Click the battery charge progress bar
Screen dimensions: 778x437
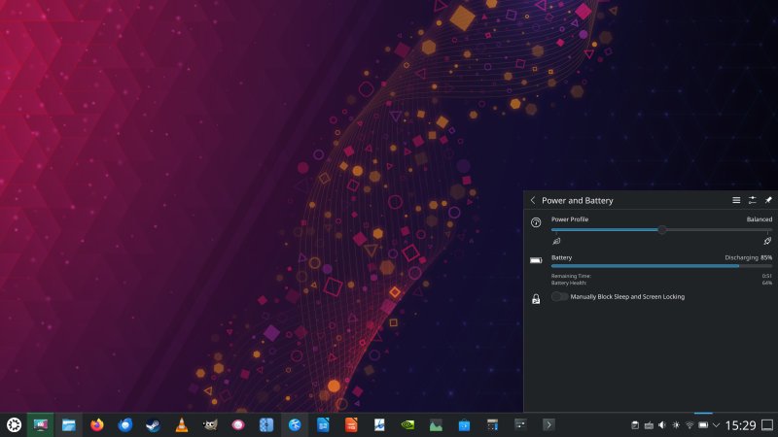661,266
